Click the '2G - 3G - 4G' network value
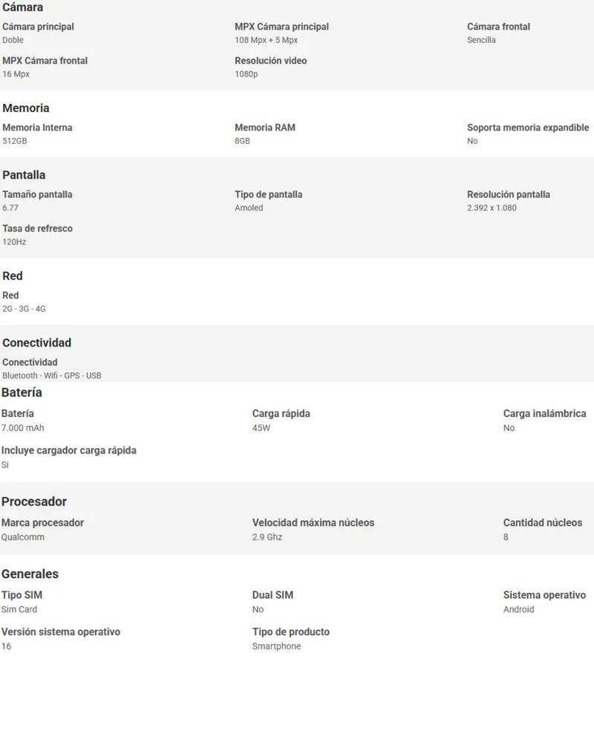 (x=25, y=309)
